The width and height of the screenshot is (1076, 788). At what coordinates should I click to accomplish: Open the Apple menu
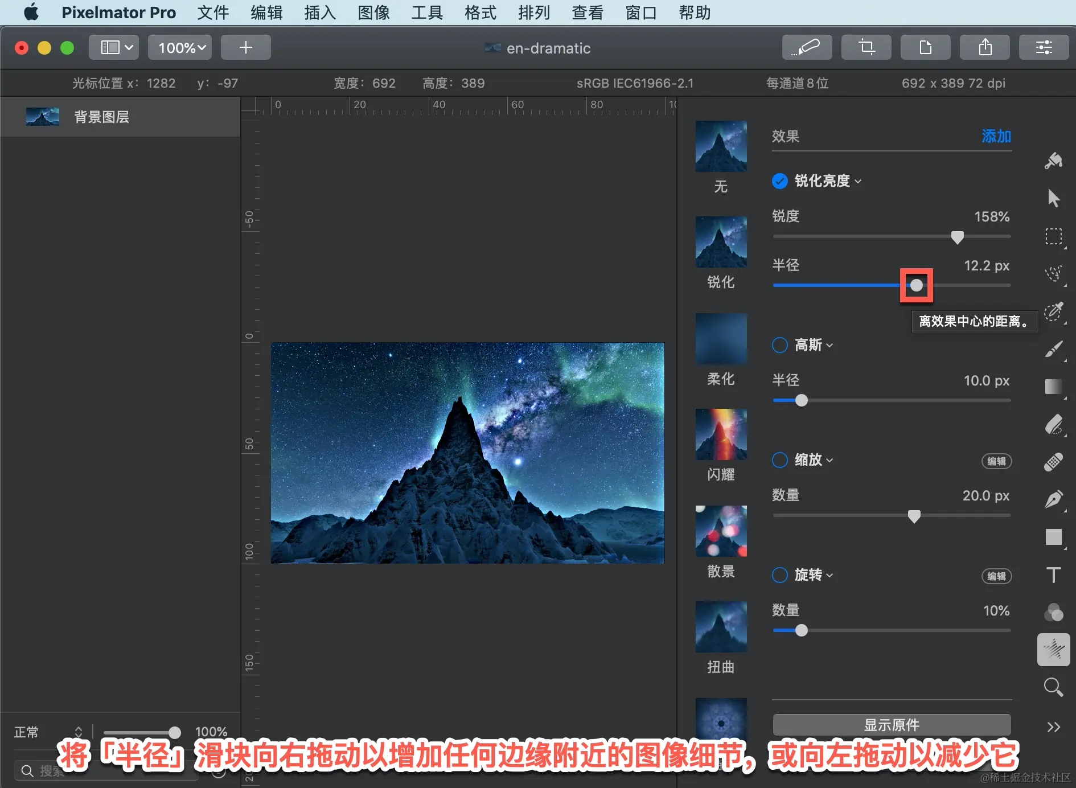coord(31,12)
